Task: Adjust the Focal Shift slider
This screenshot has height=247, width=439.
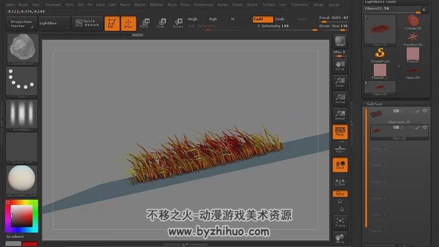Action: coord(334,19)
